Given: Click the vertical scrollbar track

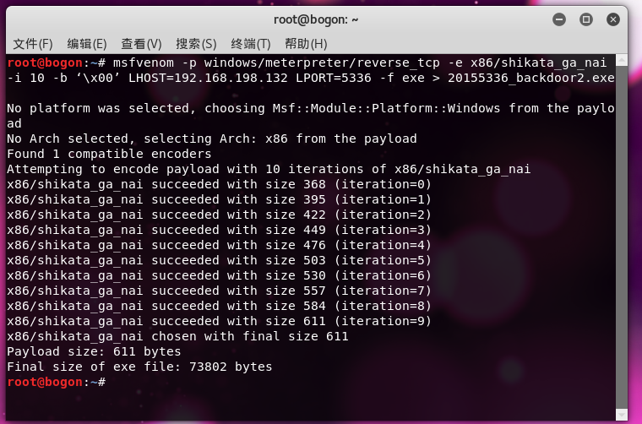Looking at the screenshot, I should pos(622,237).
